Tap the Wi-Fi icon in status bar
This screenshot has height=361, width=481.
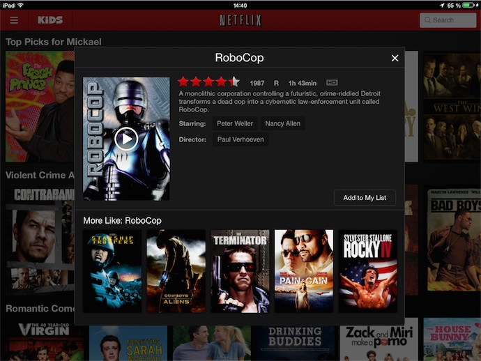(x=20, y=5)
